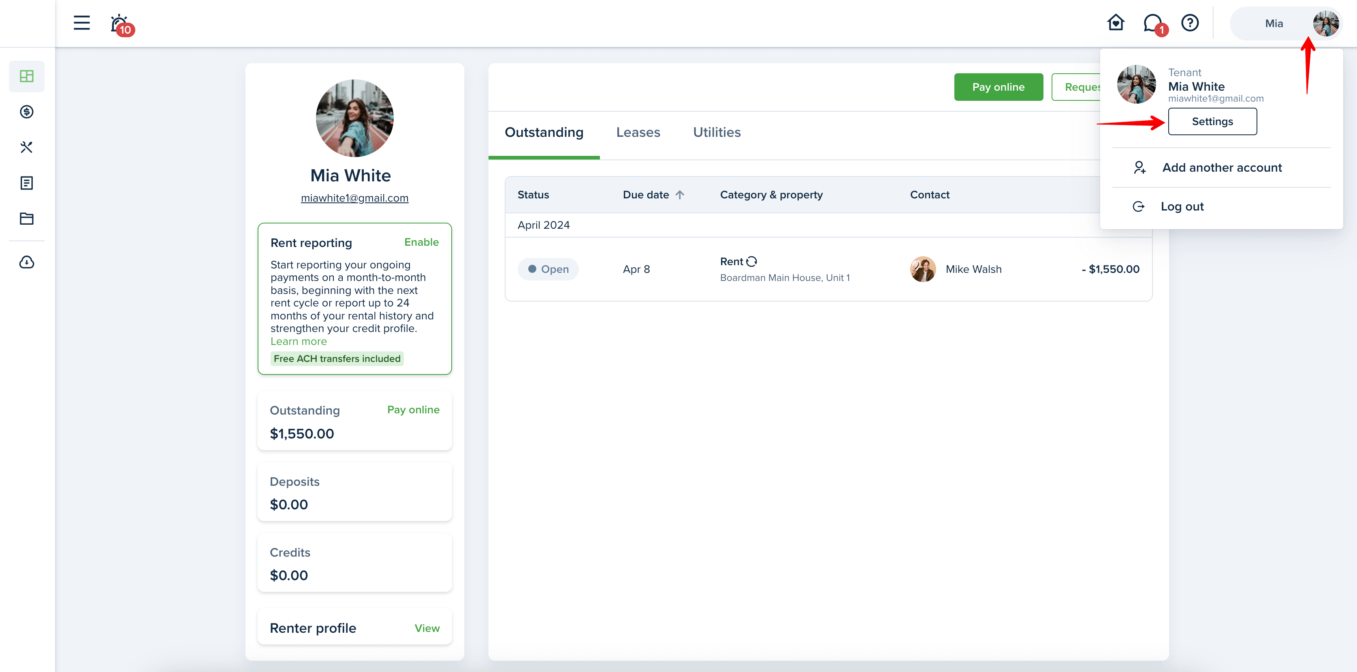The width and height of the screenshot is (1357, 672).
Task: Open the Dashboard sidebar icon
Action: (26, 77)
